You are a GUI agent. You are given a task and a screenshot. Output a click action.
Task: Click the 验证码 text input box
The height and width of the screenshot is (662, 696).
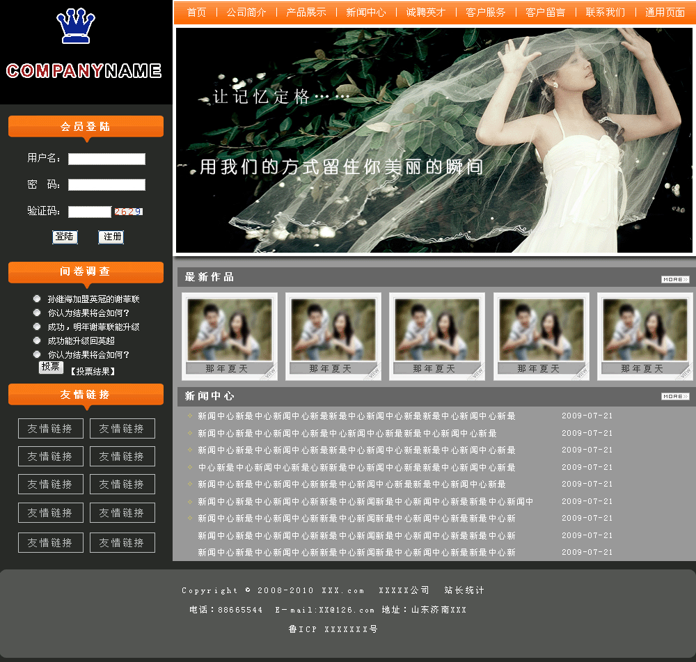(89, 212)
